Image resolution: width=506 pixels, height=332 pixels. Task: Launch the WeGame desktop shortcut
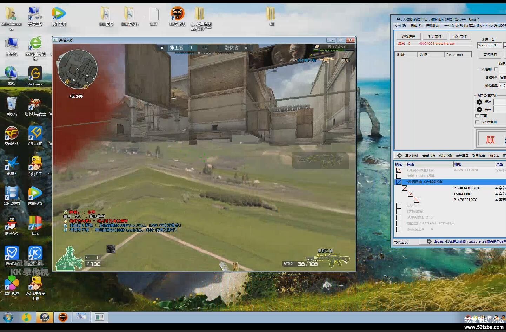(35, 76)
